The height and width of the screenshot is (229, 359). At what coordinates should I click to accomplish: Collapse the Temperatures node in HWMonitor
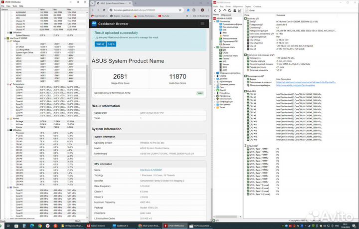pos(8,84)
